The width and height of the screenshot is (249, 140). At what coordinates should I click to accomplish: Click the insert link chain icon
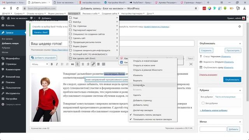93,64
